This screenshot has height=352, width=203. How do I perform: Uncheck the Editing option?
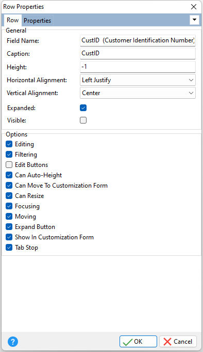coord(9,144)
